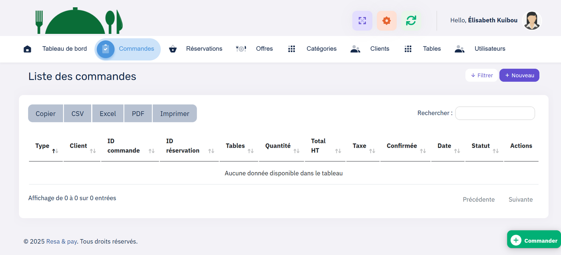Expand the Filtrer options
This screenshot has height=255, width=561.
click(481, 75)
